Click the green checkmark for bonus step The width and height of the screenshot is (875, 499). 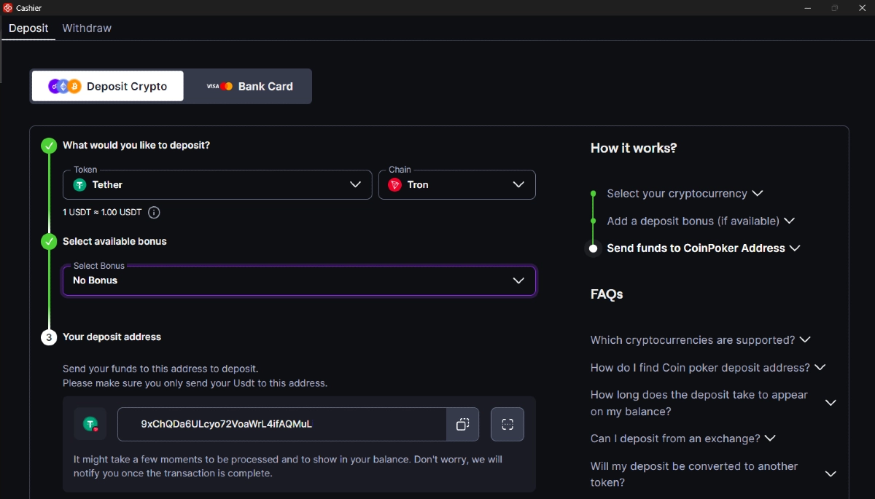pos(49,242)
